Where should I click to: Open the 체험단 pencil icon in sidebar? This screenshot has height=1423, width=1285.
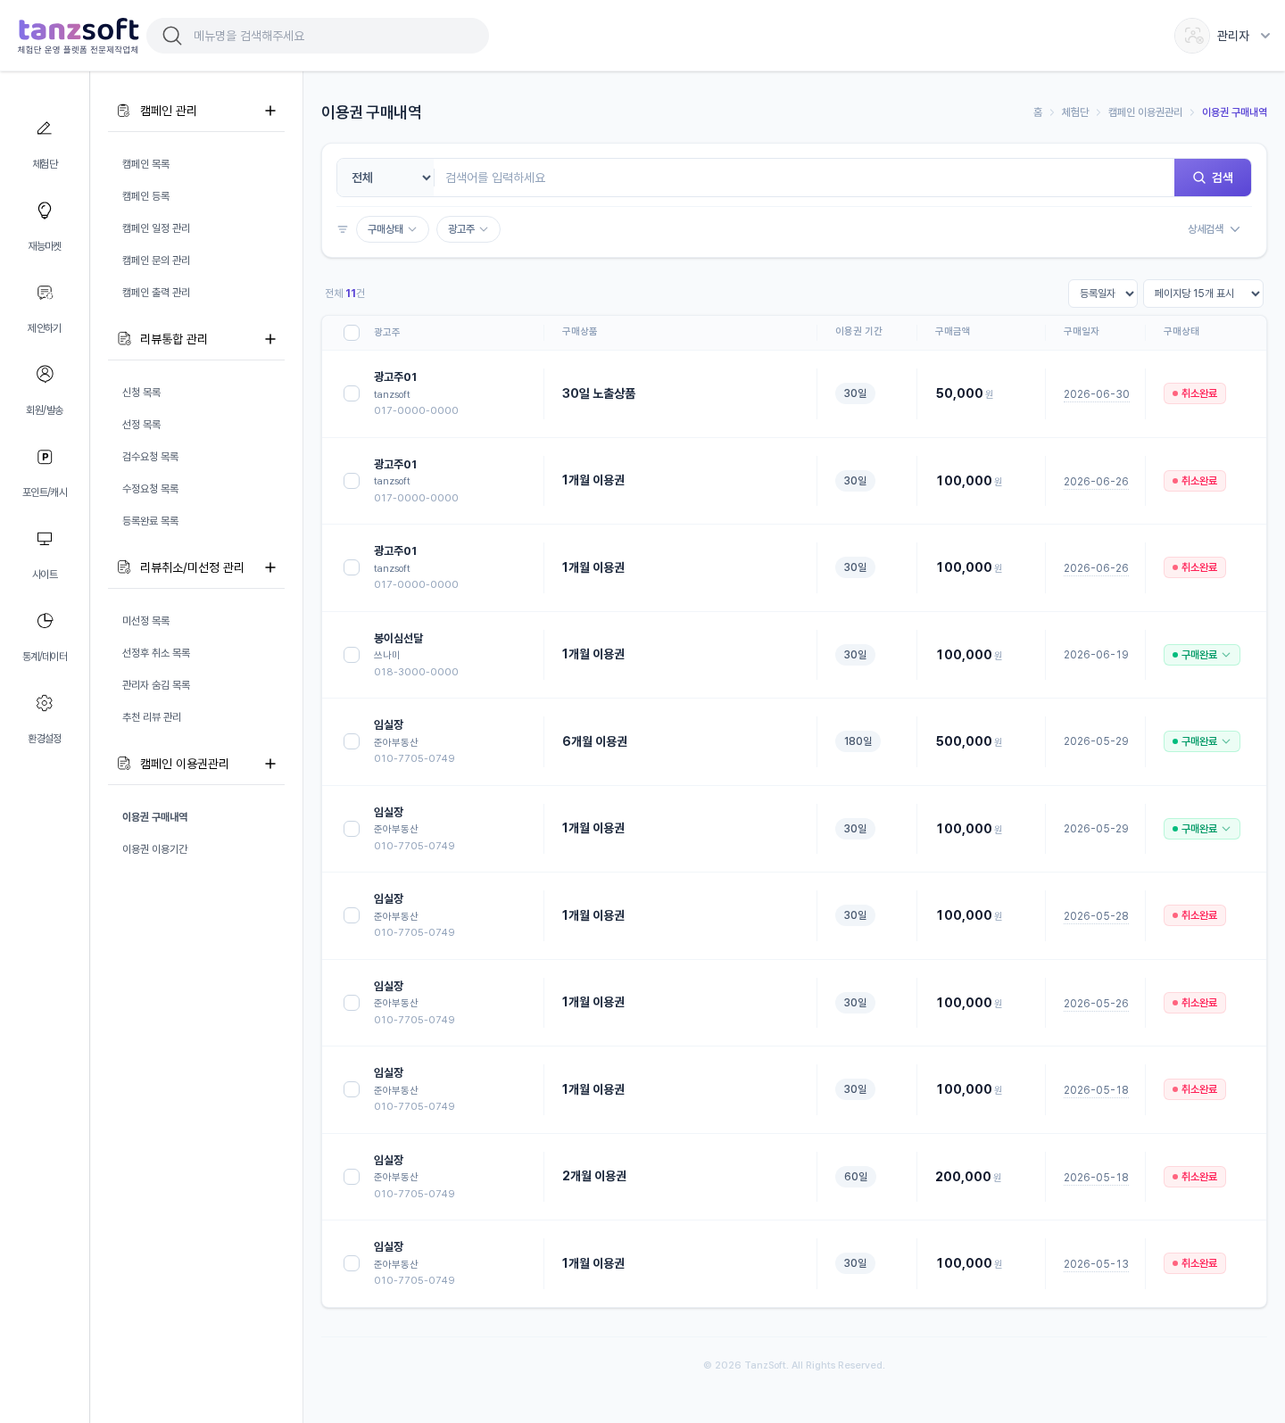(x=44, y=128)
